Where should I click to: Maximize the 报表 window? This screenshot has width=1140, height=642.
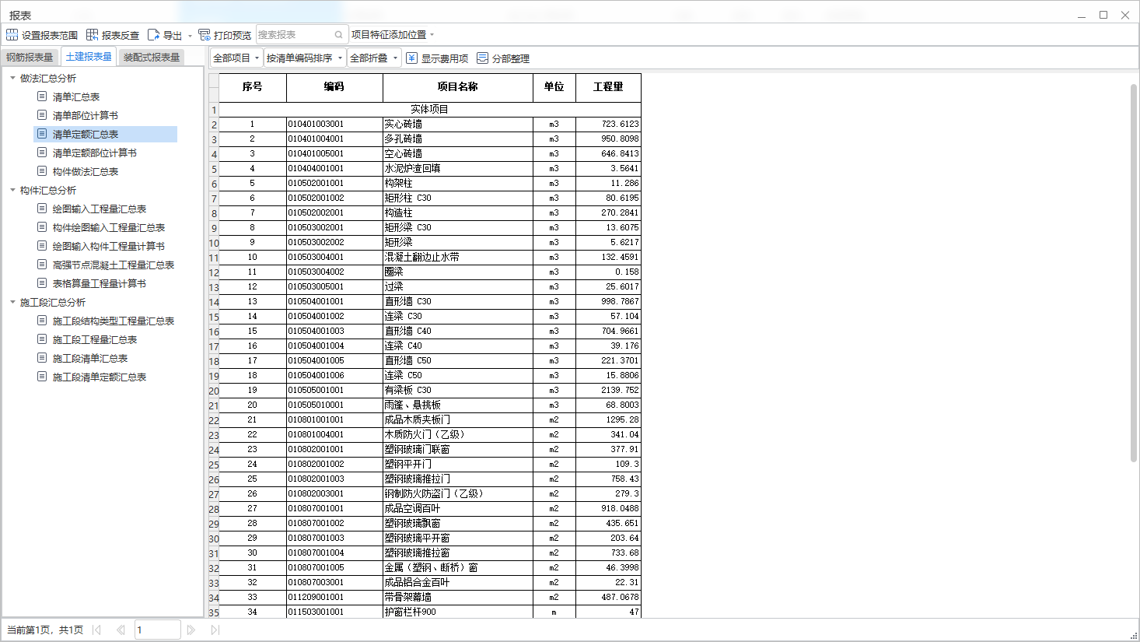[1103, 15]
